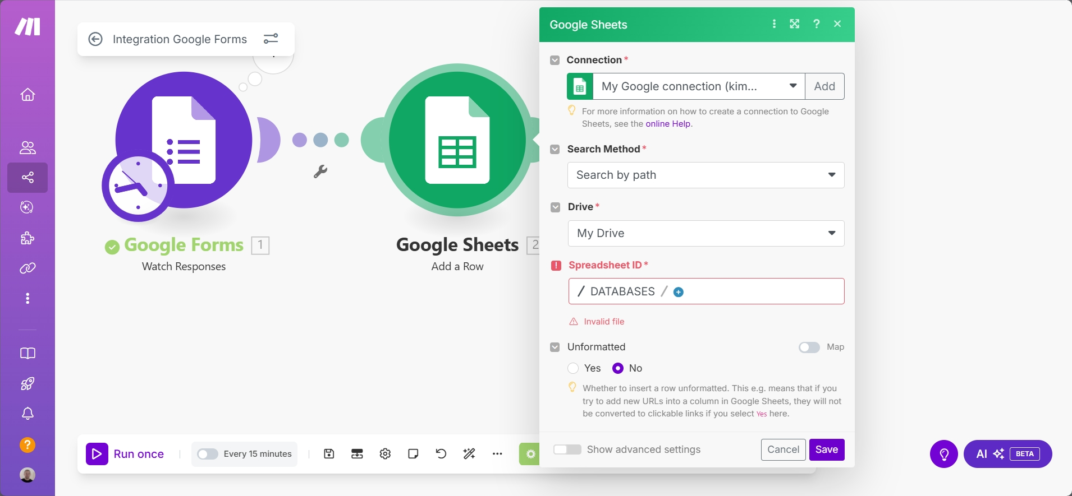Select No for Unformatted

coord(618,368)
